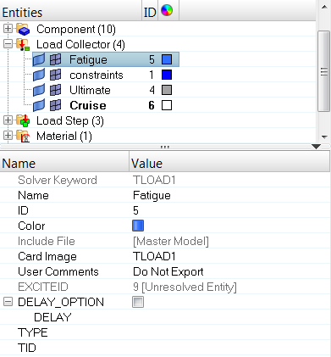Click the three-dot splitter handle between panels

coord(165,148)
